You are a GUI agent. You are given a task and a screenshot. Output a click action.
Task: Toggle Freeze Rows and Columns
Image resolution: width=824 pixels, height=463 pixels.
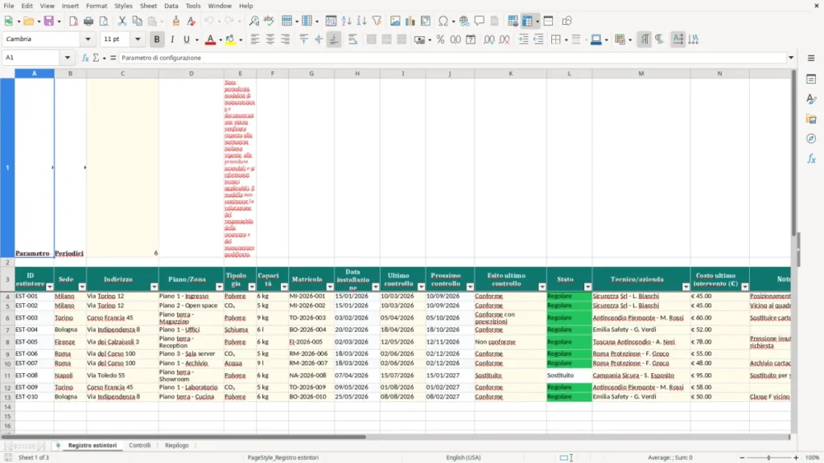[x=527, y=21]
